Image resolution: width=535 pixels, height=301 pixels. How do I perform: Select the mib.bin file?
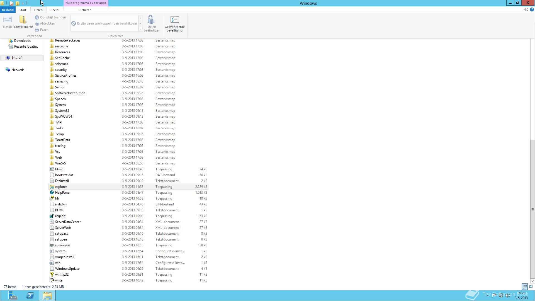click(128, 204)
